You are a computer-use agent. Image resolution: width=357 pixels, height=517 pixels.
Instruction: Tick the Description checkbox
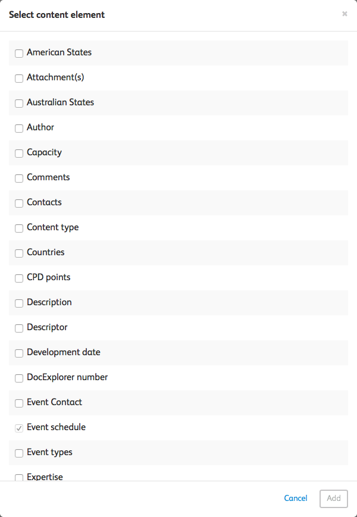pyautogui.click(x=19, y=303)
